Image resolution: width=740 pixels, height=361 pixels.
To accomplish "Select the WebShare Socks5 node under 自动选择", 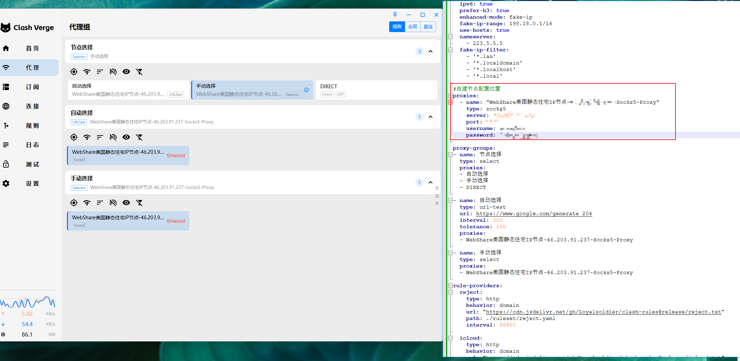I will (128, 156).
